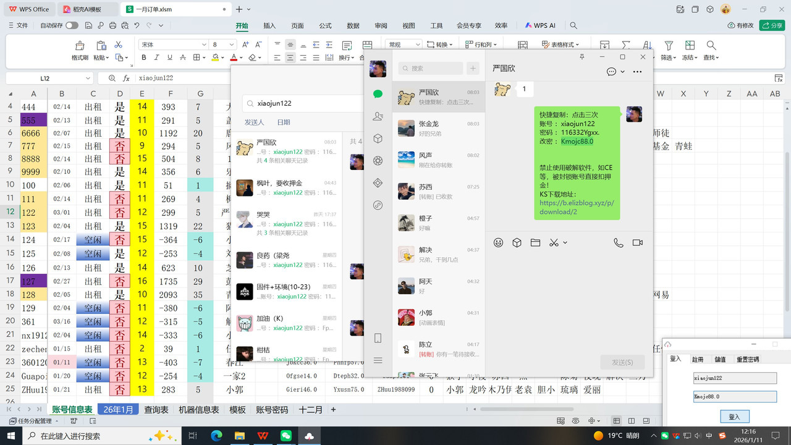The width and height of the screenshot is (791, 445).
Task: Click the fx insert function icon
Action: (126, 78)
